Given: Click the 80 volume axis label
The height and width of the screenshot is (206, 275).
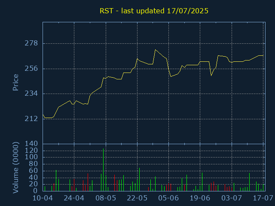Looking at the screenshot, I should pos(34,164).
